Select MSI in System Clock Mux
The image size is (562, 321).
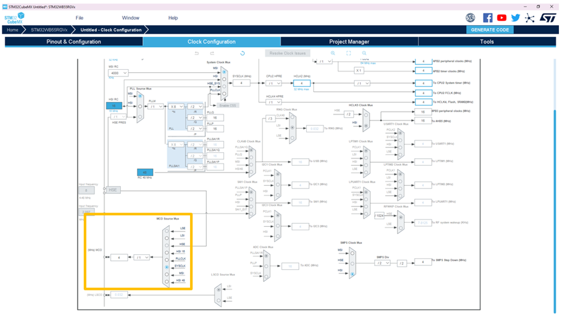(224, 72)
